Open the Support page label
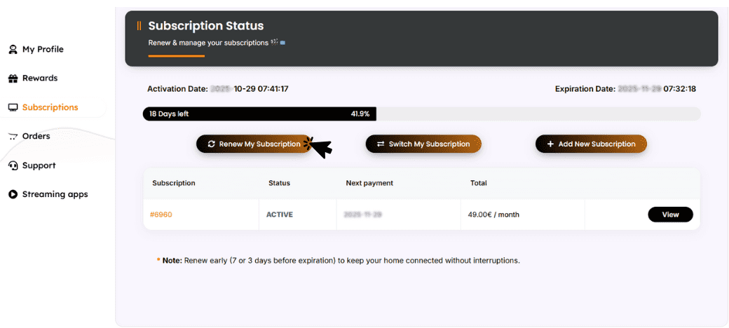Image resolution: width=729 pixels, height=328 pixels. coord(39,166)
